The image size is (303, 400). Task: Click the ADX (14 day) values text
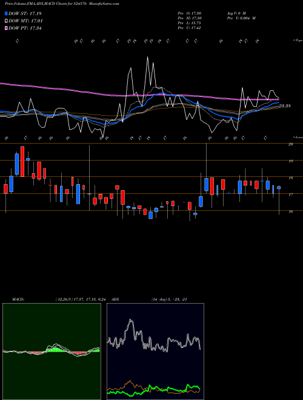click(169, 299)
